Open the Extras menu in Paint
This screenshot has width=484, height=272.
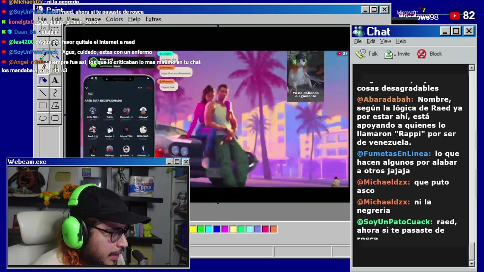[x=153, y=19]
